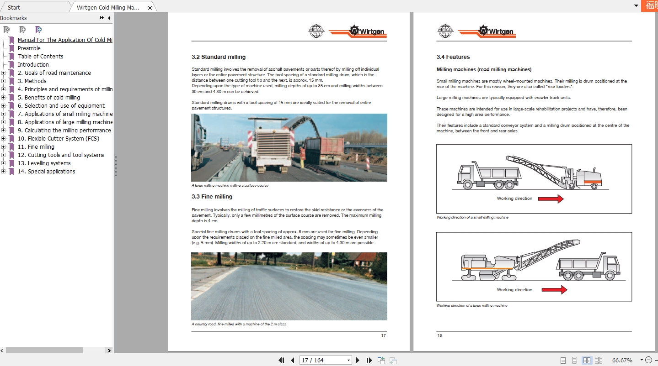The image size is (658, 366).
Task: Switch to single page view
Action: (564, 360)
